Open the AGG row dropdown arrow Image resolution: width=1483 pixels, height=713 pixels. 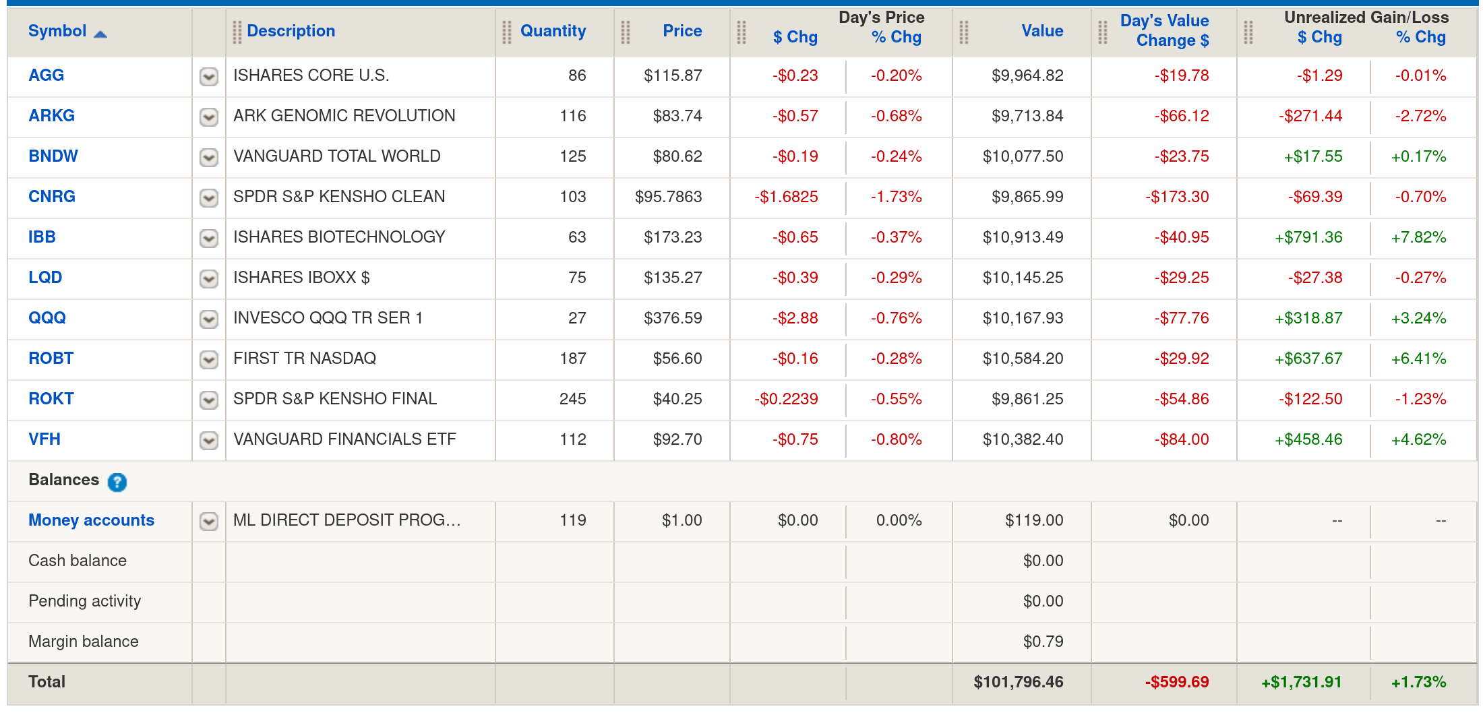[x=209, y=76]
